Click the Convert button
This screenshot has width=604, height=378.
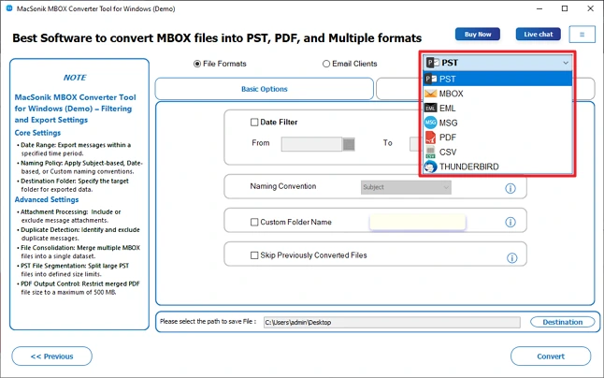(551, 356)
